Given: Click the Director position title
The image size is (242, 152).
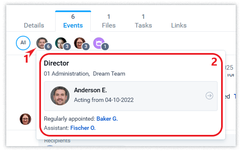Looking at the screenshot, I should [x=56, y=63].
